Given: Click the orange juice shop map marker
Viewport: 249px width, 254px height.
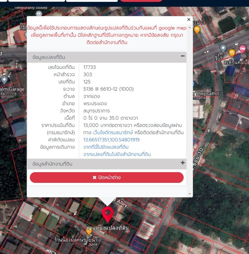Looking at the screenshot, I should click(89, 231).
